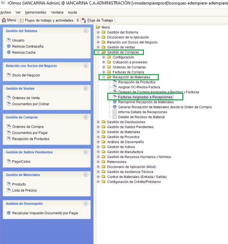Open Pago/Cobro shortcut

pyautogui.click(x=21, y=162)
